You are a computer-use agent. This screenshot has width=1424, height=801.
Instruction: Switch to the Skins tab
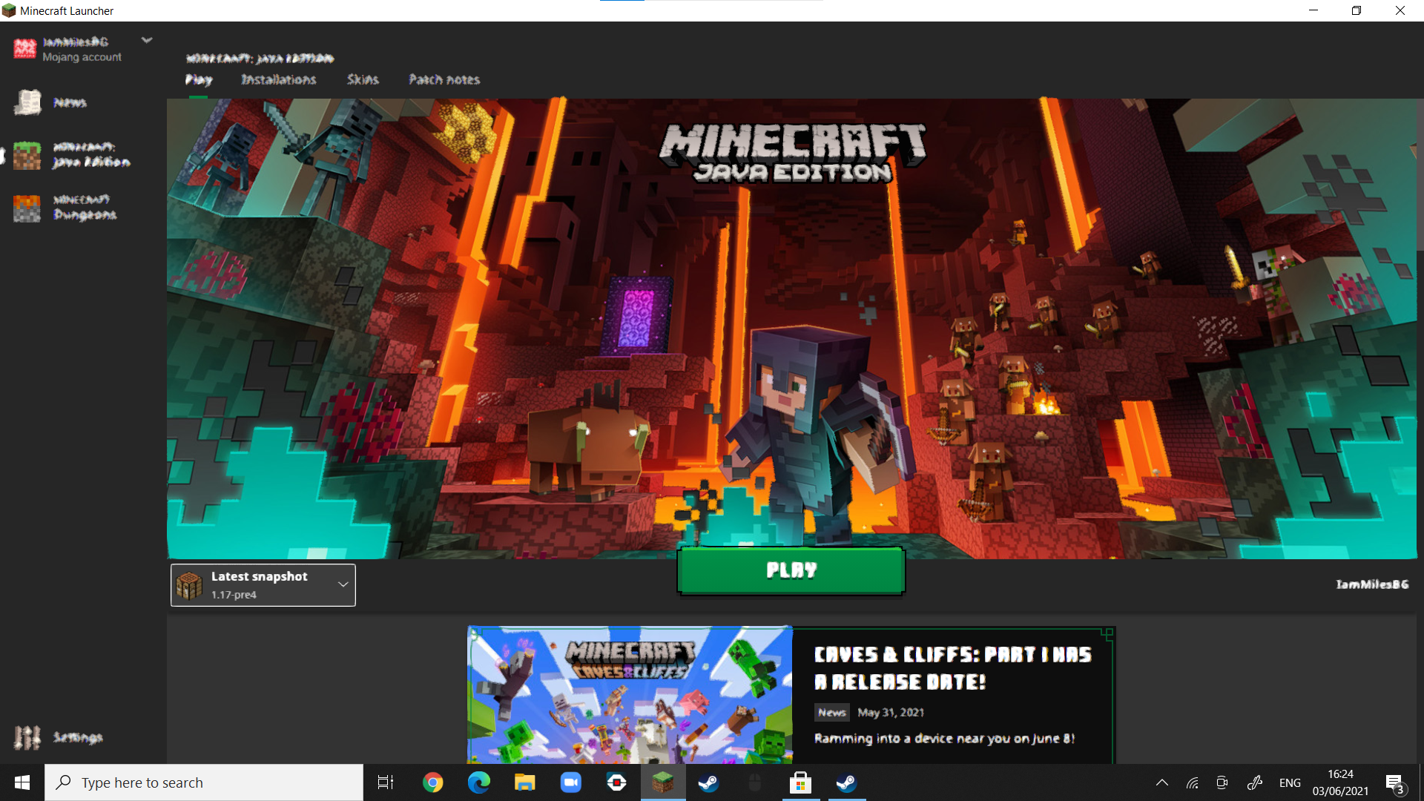pos(363,79)
